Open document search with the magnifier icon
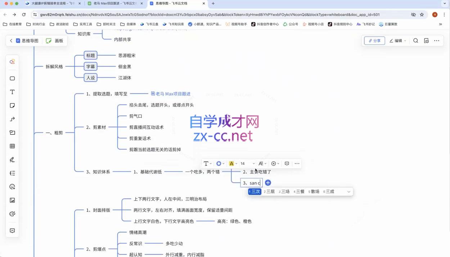 415,41
